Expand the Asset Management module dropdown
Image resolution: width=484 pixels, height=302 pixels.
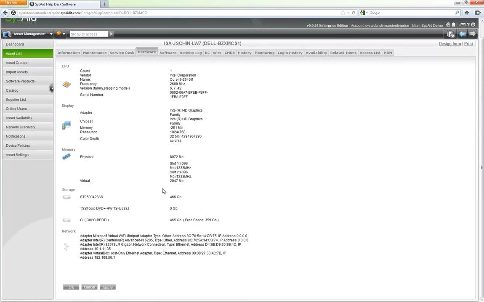pyautogui.click(x=51, y=34)
